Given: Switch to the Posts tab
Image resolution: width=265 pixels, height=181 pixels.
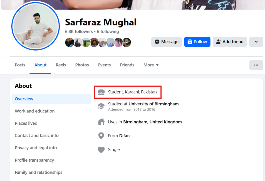Looking at the screenshot, I should (x=20, y=65).
